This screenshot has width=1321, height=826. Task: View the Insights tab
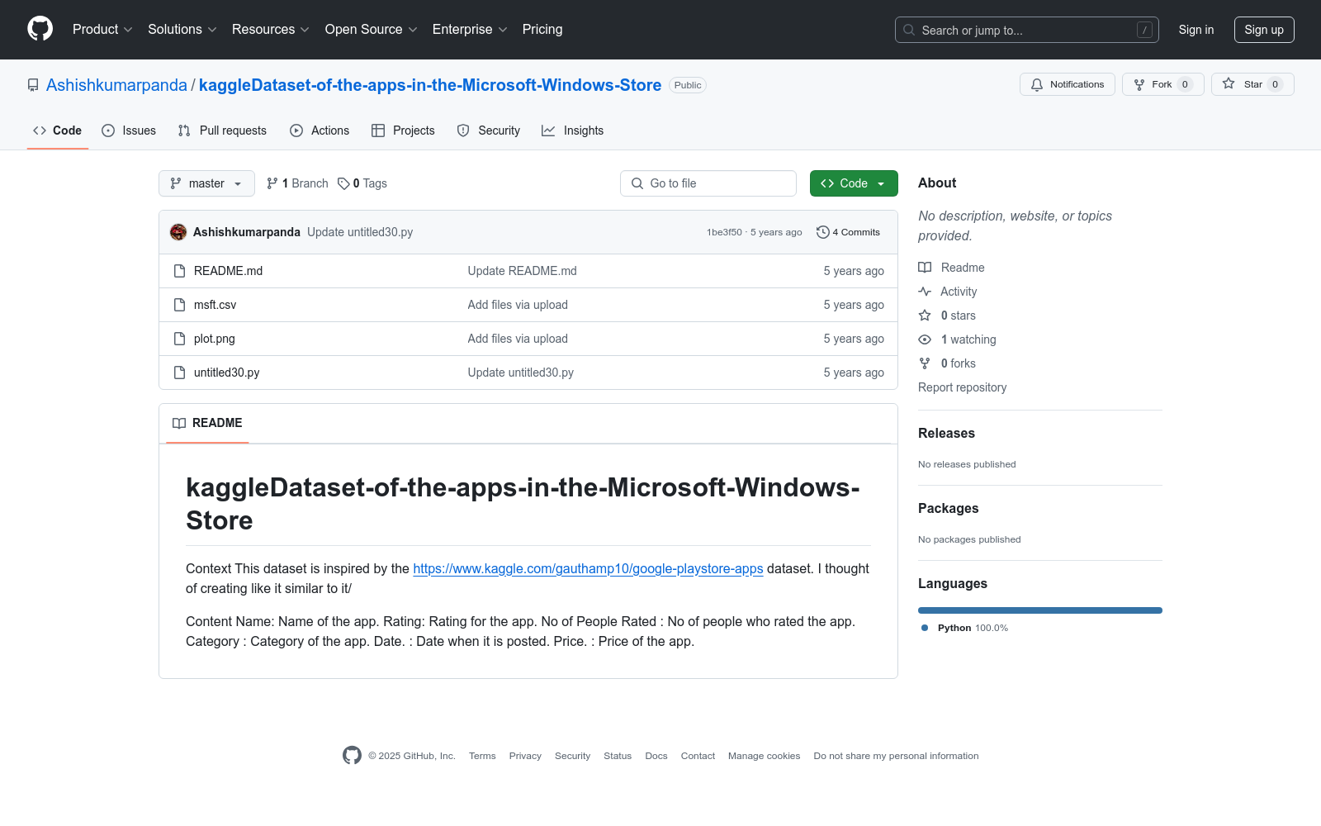click(x=573, y=131)
